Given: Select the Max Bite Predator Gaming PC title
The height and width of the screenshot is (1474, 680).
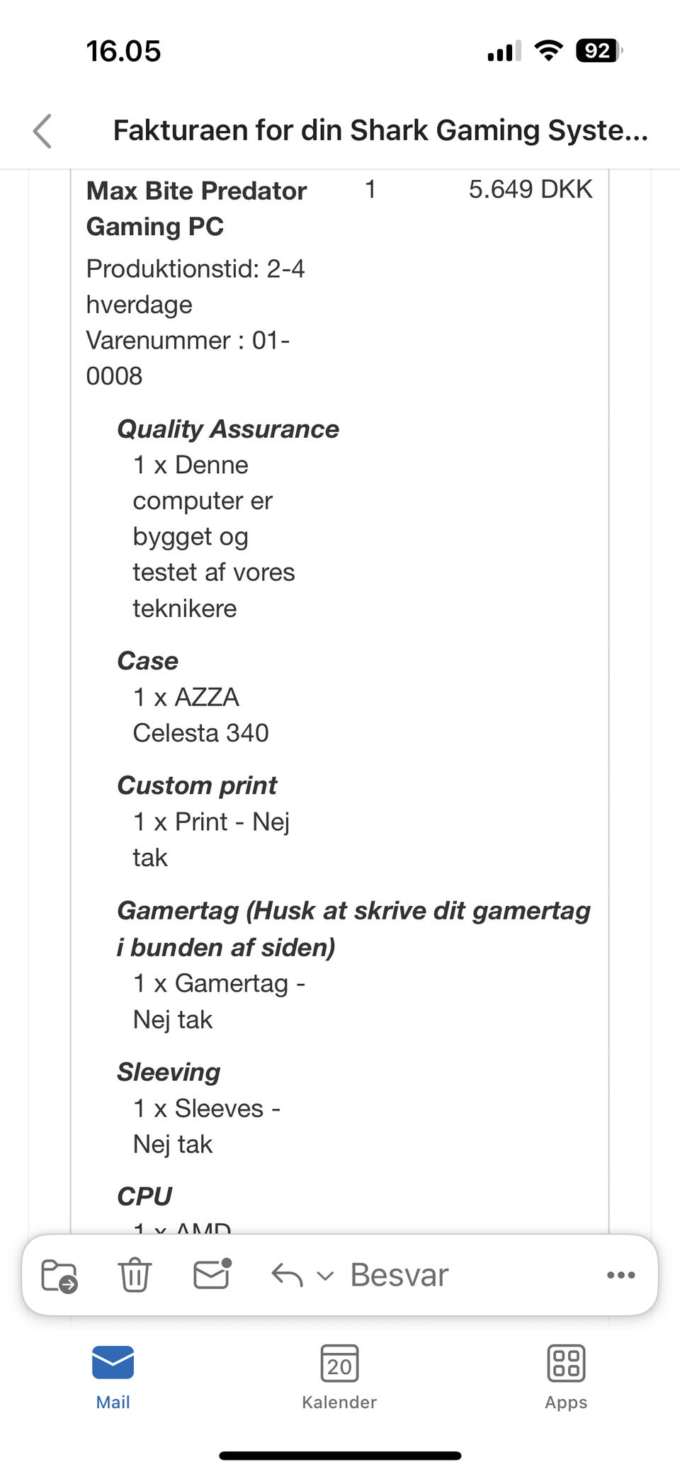Looking at the screenshot, I should (x=196, y=208).
